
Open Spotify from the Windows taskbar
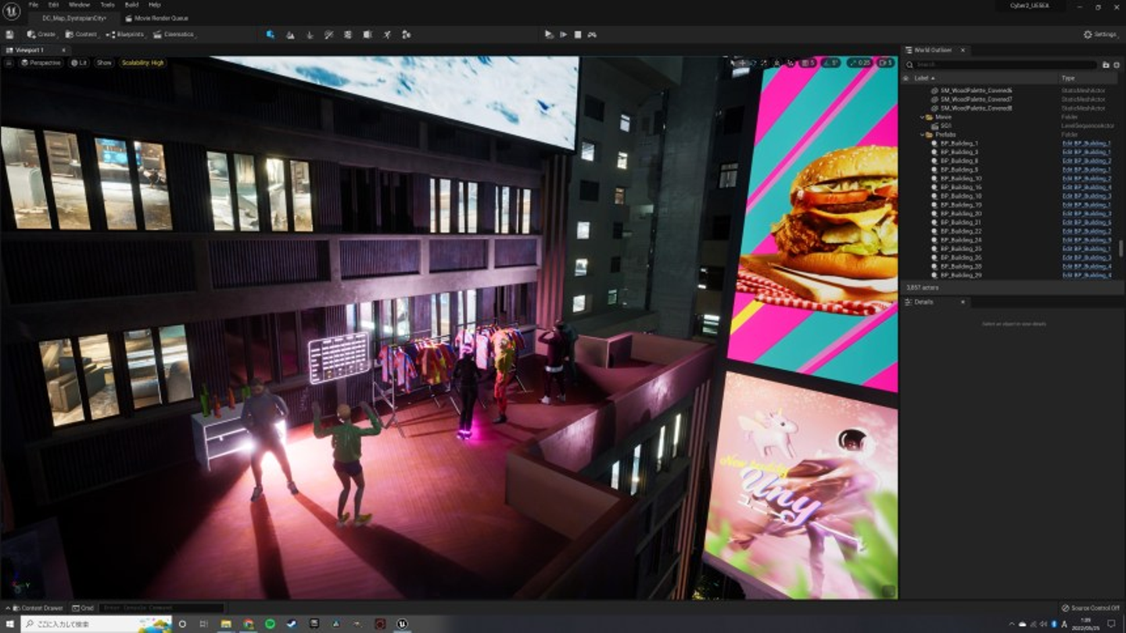(x=270, y=624)
